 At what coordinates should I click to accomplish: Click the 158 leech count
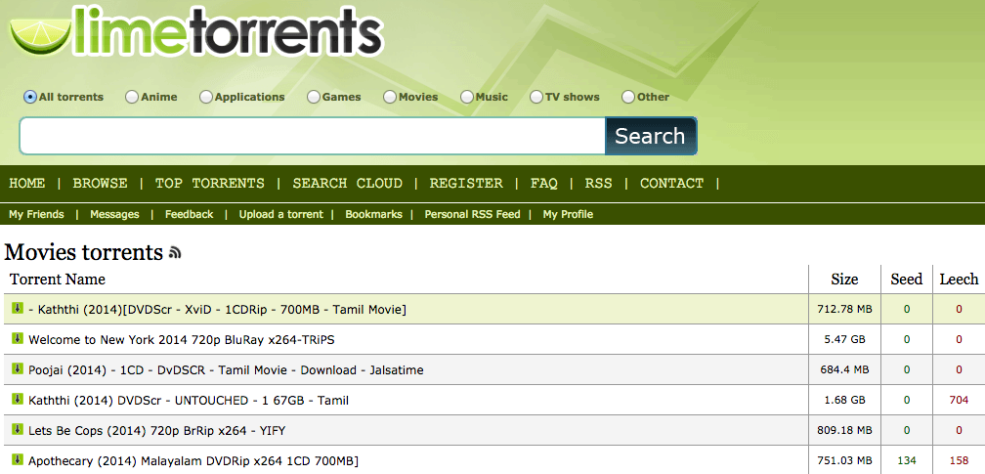(x=959, y=460)
